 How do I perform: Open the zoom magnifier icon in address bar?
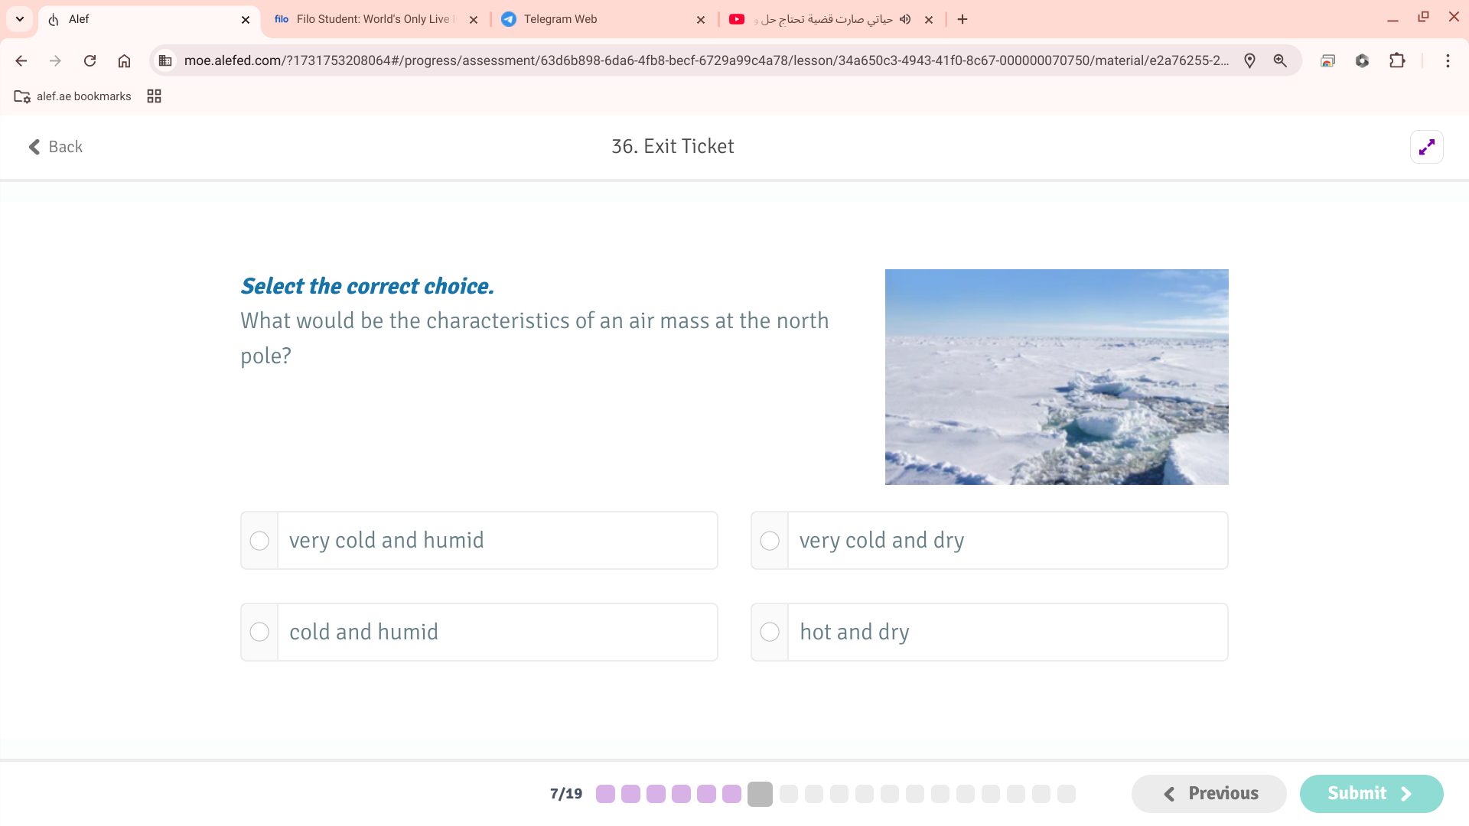coord(1280,60)
